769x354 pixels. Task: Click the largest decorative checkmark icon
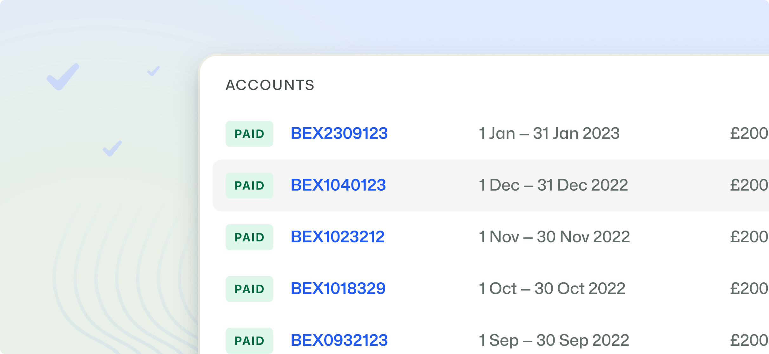pos(62,77)
